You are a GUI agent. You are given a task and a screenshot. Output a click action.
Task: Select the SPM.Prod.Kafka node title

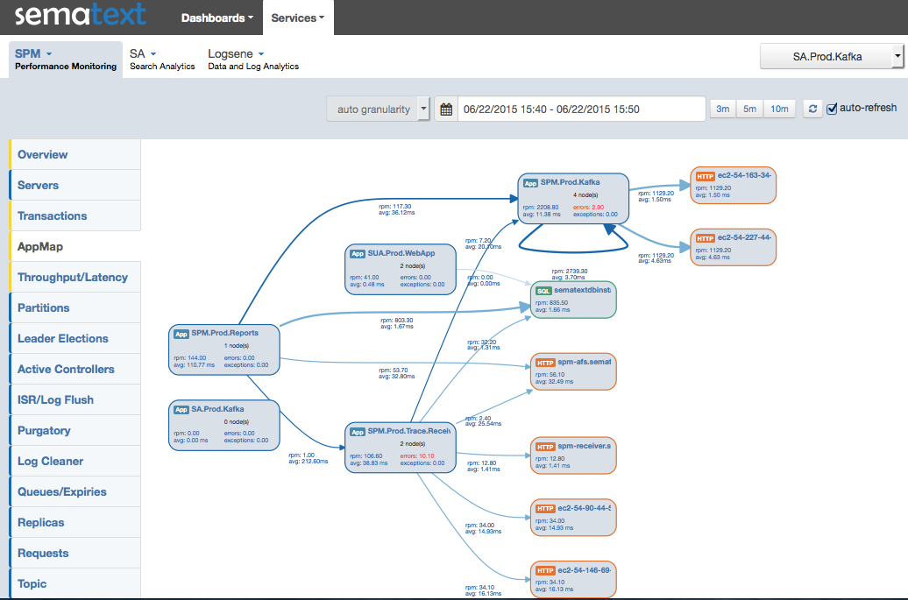(x=571, y=182)
